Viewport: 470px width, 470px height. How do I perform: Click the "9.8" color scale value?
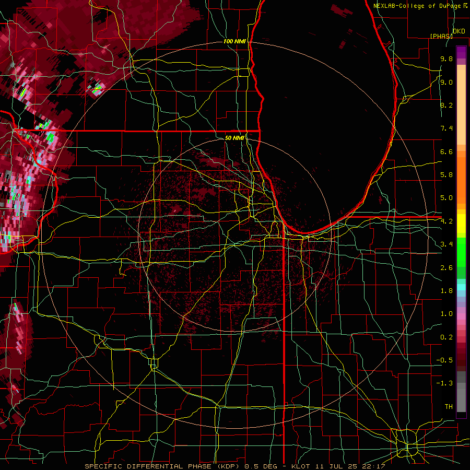[x=446, y=59]
